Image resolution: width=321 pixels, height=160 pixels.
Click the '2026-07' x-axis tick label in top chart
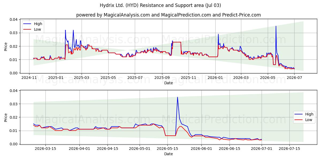(294, 78)
